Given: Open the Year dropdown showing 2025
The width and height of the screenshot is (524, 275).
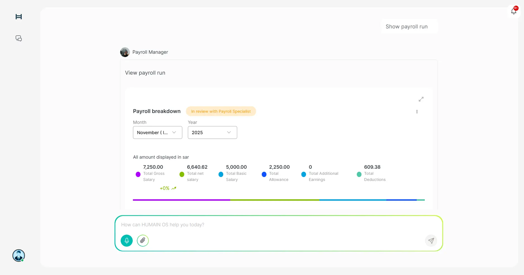Looking at the screenshot, I should pos(212,132).
